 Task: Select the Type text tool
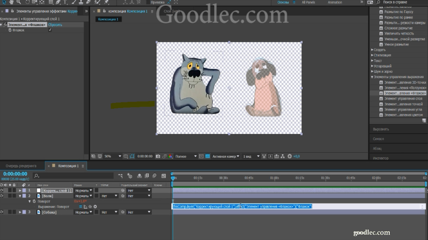[x=65, y=2]
